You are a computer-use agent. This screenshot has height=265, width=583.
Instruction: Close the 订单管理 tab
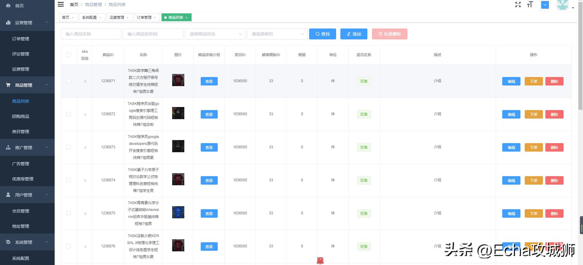(x=155, y=18)
